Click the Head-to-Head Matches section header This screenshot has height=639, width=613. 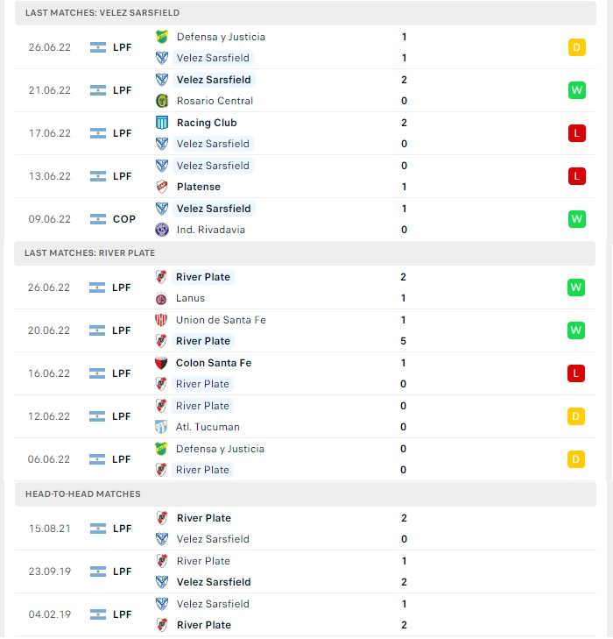point(306,494)
